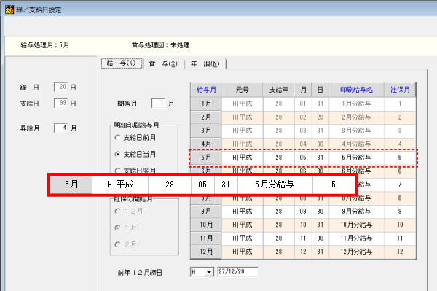
Task: Click the 社保月 cell 7
Action: [400, 184]
